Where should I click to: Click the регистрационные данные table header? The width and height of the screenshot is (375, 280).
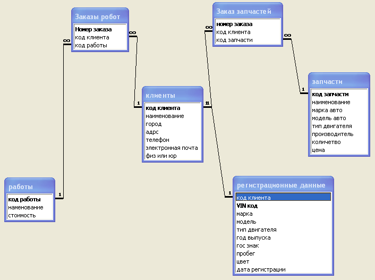[283, 185]
